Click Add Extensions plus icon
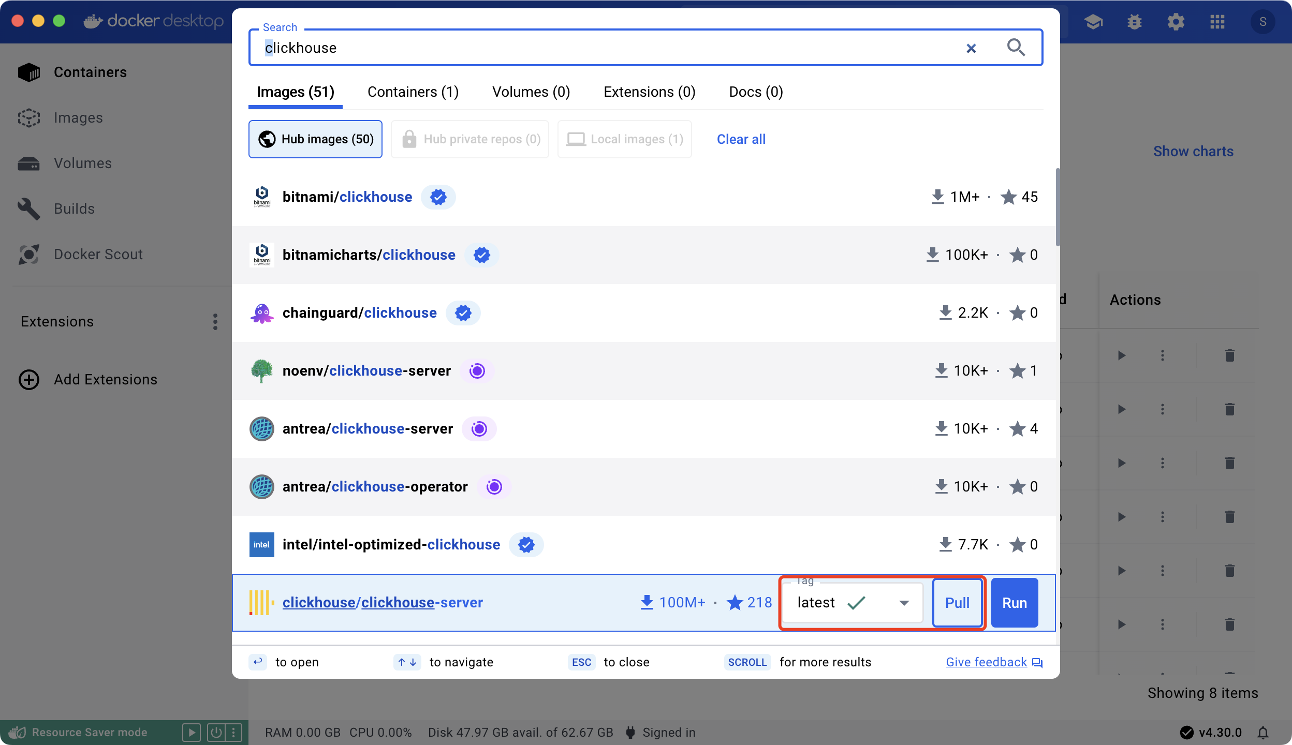 (29, 379)
